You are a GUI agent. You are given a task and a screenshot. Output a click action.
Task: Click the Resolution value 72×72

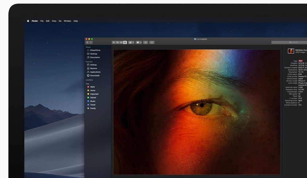(301, 72)
